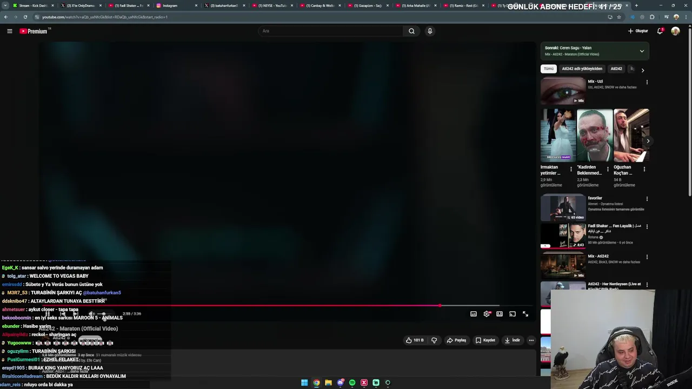Click the search magnifier button
Viewport: 692px width, 389px height.
pos(411,31)
